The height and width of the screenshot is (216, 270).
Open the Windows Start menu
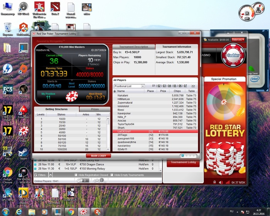click(6, 212)
